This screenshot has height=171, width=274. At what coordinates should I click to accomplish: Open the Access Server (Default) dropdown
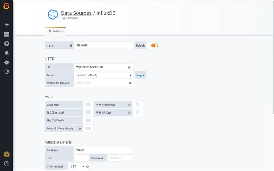(x=104, y=75)
